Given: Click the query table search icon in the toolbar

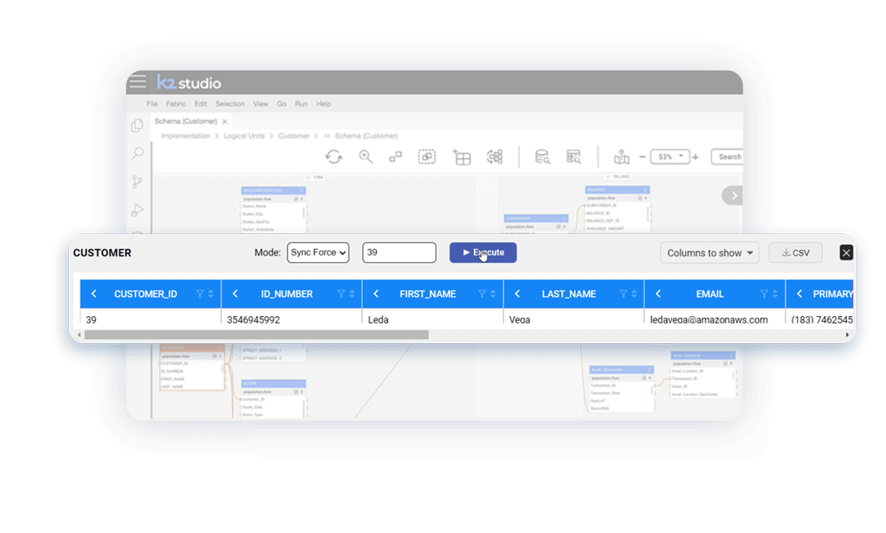Looking at the screenshot, I should pos(574,156).
